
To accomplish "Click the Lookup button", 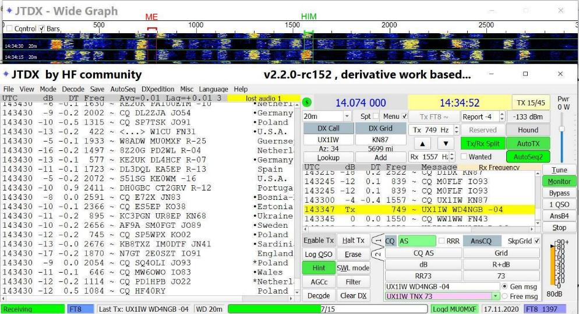I will [x=328, y=158].
